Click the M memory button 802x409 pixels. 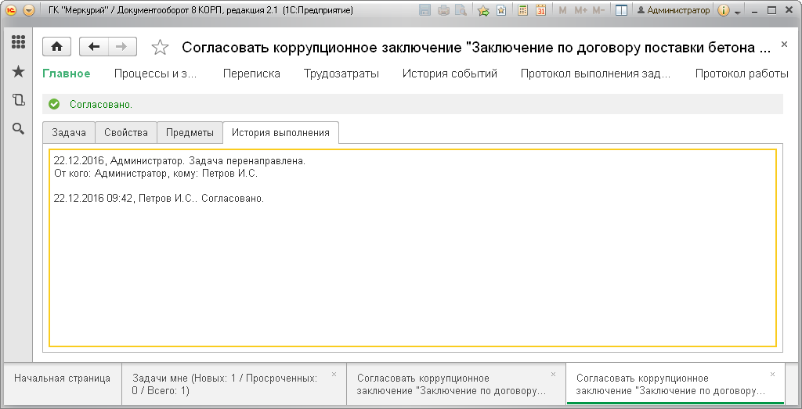coord(562,10)
